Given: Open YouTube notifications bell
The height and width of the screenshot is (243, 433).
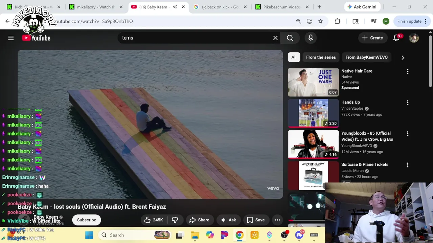Looking at the screenshot, I should point(396,38).
